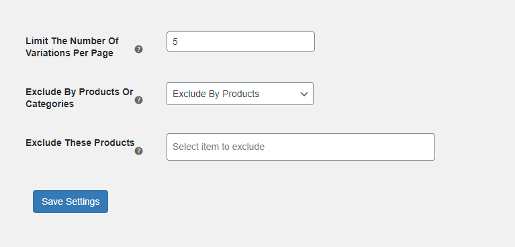Click help icon beside Variations Per Page label
This screenshot has width=515, height=247.
(x=138, y=50)
